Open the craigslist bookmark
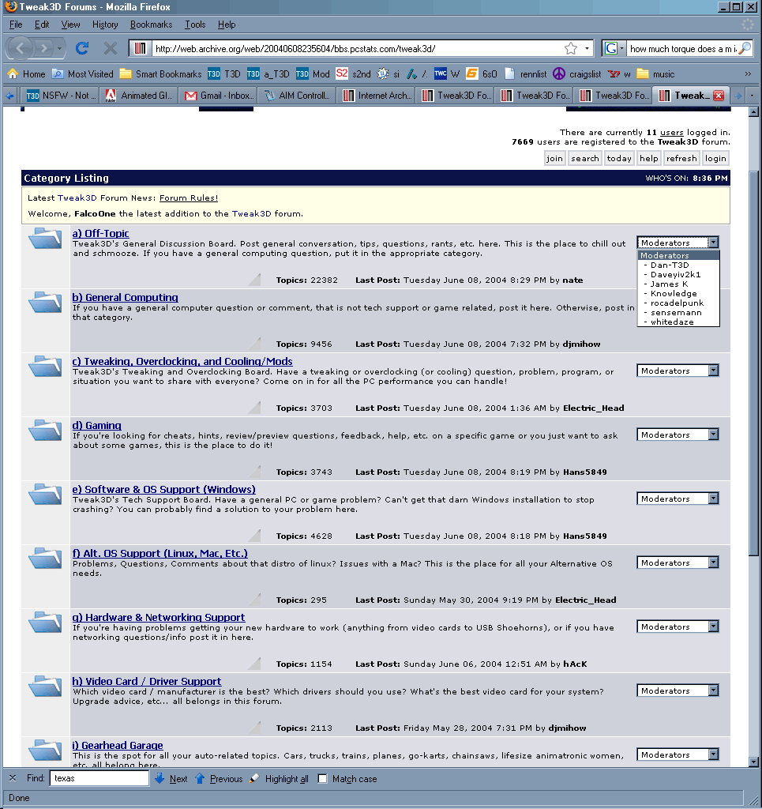Viewport: 762px width, 809px height. click(577, 73)
